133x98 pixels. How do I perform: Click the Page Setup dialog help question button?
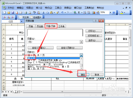pos(95,21)
